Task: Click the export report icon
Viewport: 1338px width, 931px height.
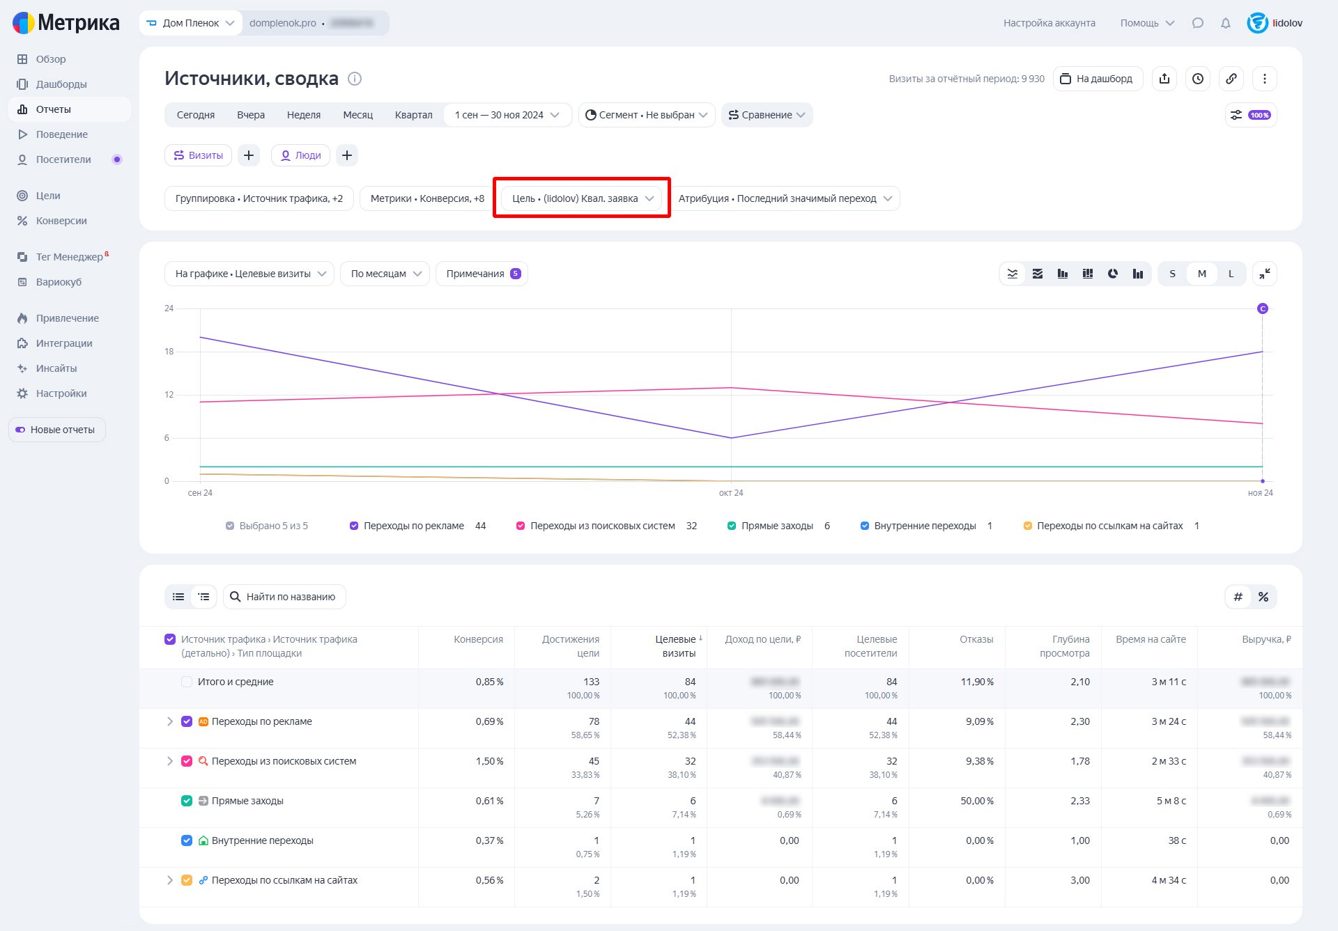Action: 1164,79
